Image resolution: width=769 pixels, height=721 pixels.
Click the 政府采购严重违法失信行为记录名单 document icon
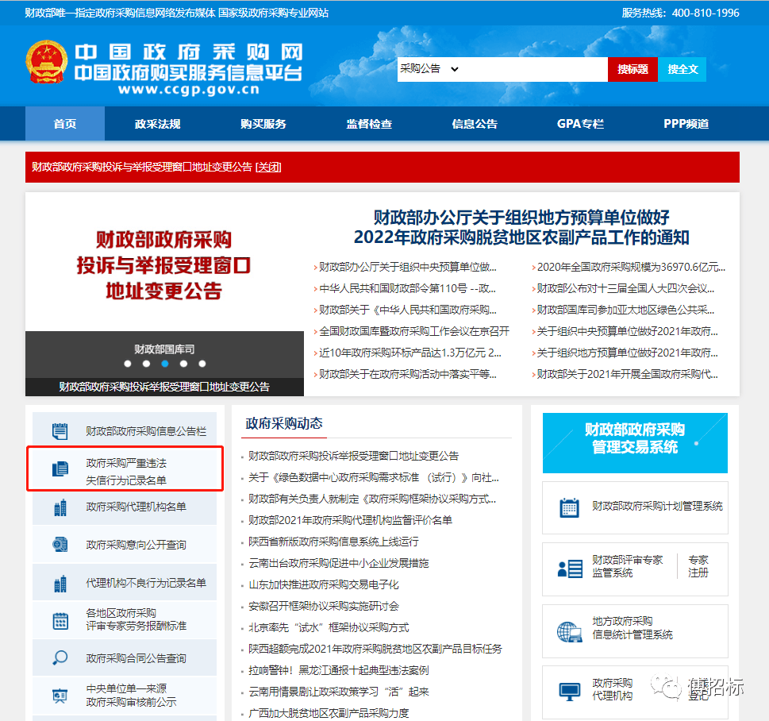60,468
